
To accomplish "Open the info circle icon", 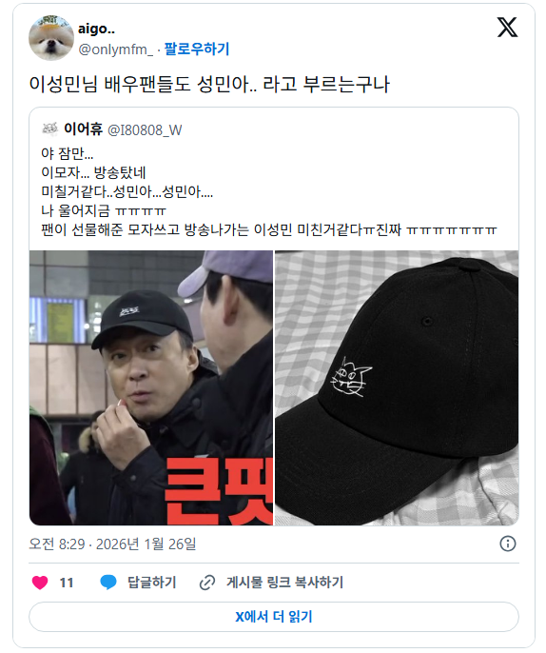I will [507, 544].
